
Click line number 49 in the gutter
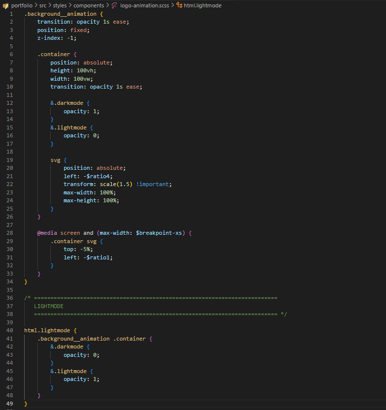10,404
